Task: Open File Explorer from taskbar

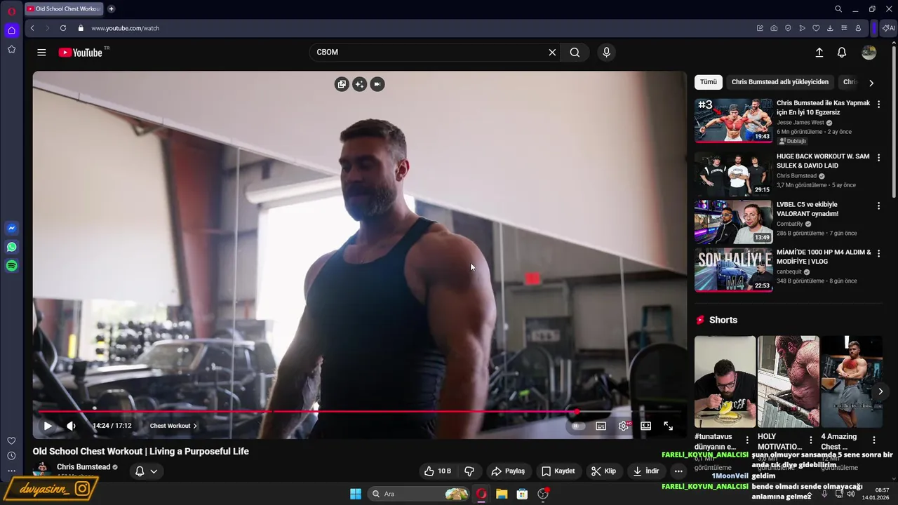Action: 502,494
